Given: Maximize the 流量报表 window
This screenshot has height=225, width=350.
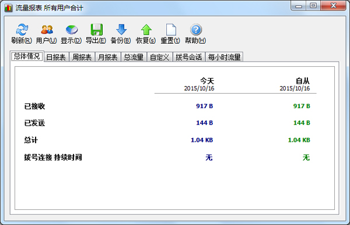Looking at the screenshot, I should [x=313, y=6].
